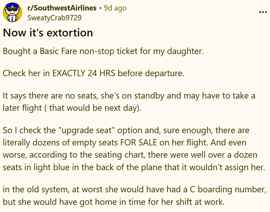This screenshot has height=212, width=270.
Task: Click the "9d ago" post timestamp
Action: 115,8
